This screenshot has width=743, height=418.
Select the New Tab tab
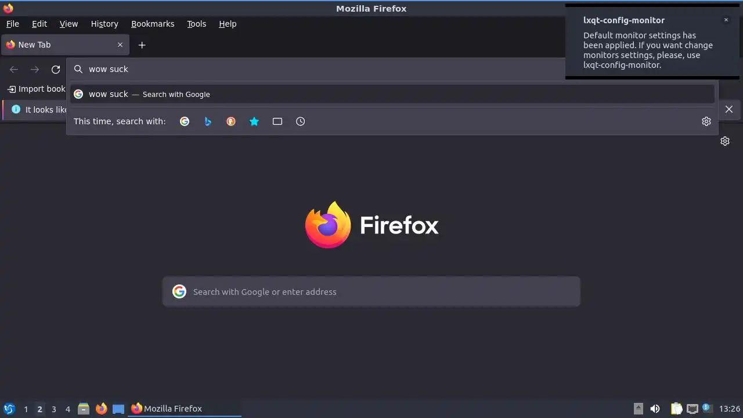coord(64,45)
